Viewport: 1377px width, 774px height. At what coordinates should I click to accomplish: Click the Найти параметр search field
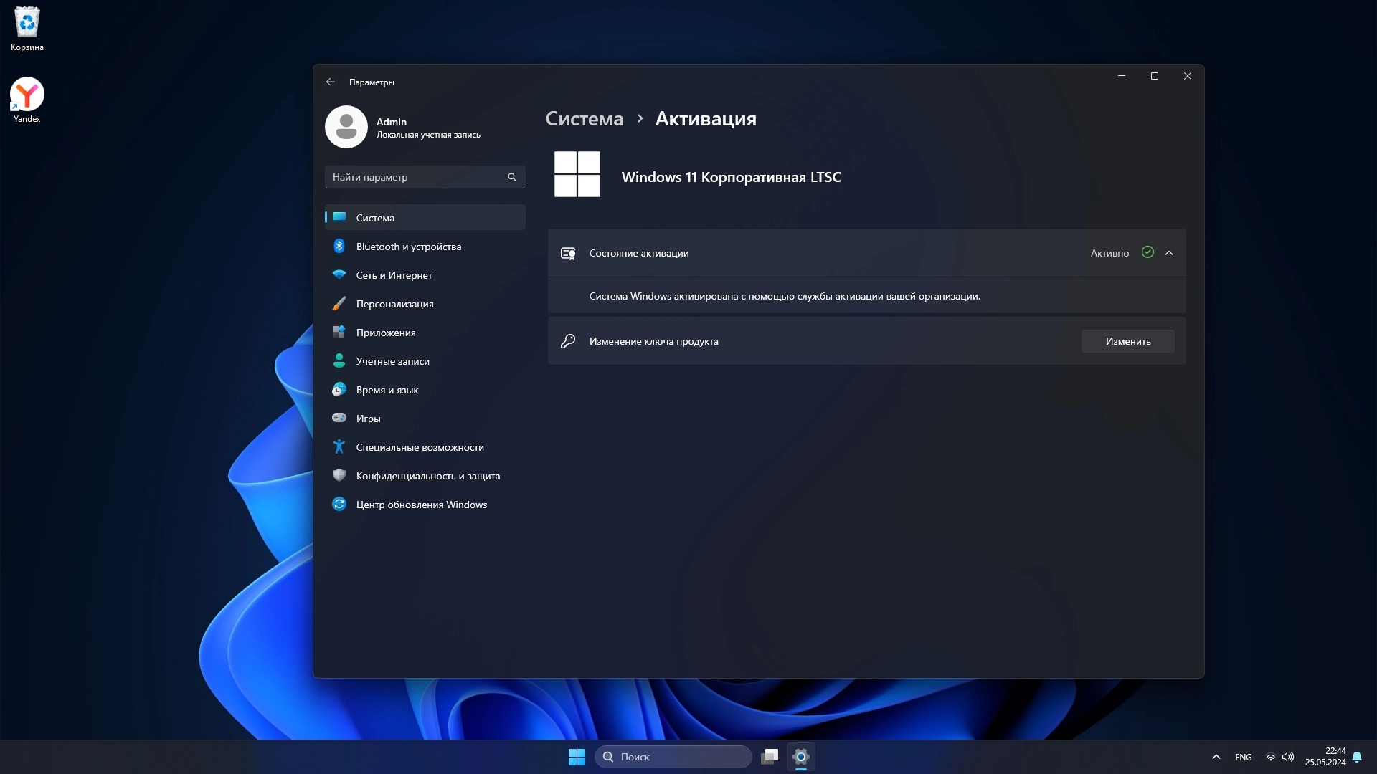(416, 177)
